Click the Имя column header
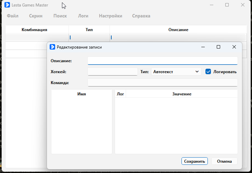The height and width of the screenshot is (173, 252). [x=81, y=94]
